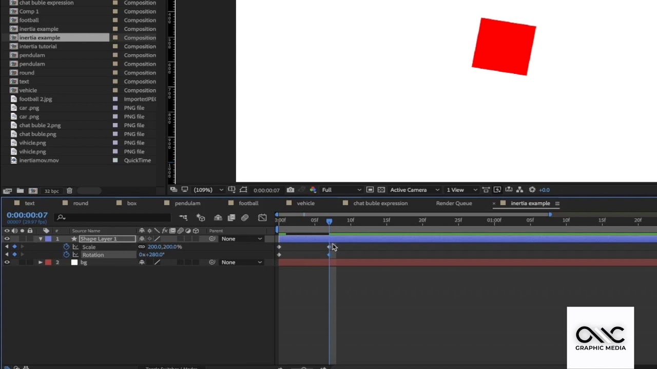Click the Source Name column header
The height and width of the screenshot is (369, 657).
[86, 231]
